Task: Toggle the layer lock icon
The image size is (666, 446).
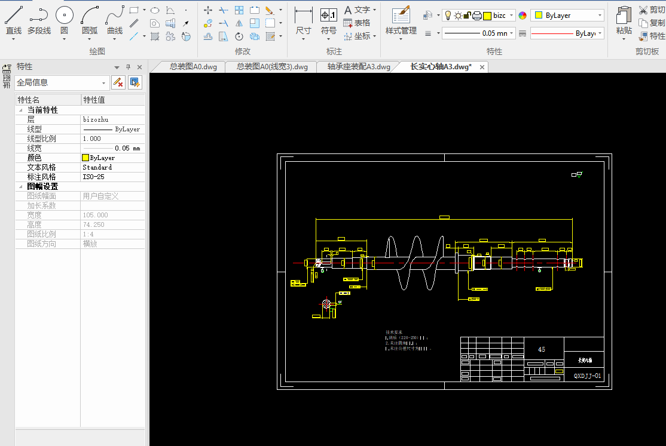Action: coord(468,16)
